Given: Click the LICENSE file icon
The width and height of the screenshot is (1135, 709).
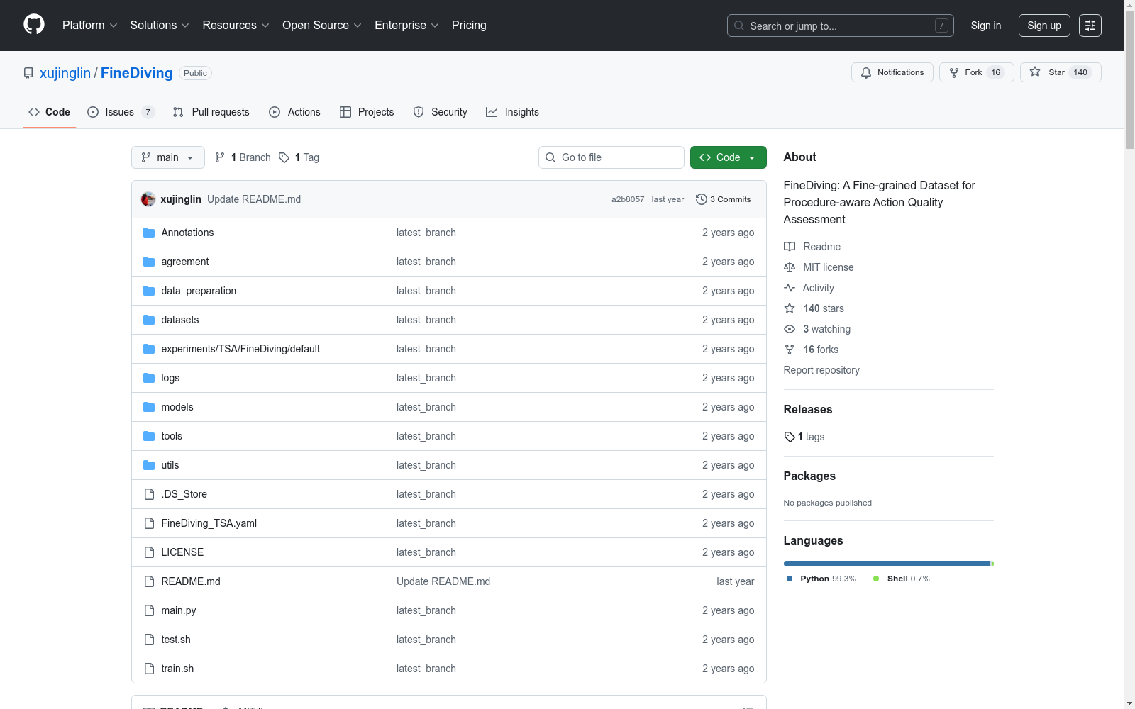Looking at the screenshot, I should 149,552.
